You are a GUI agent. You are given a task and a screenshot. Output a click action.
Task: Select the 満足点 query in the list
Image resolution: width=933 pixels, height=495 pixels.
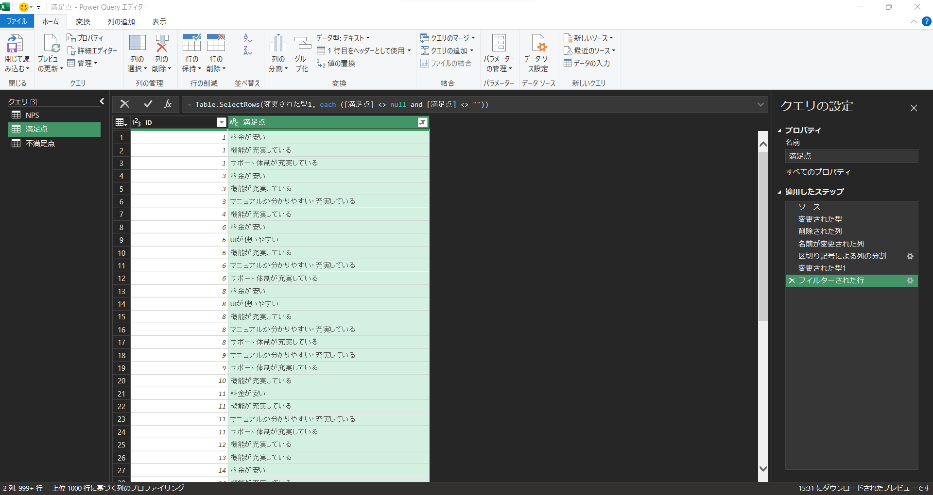54,129
